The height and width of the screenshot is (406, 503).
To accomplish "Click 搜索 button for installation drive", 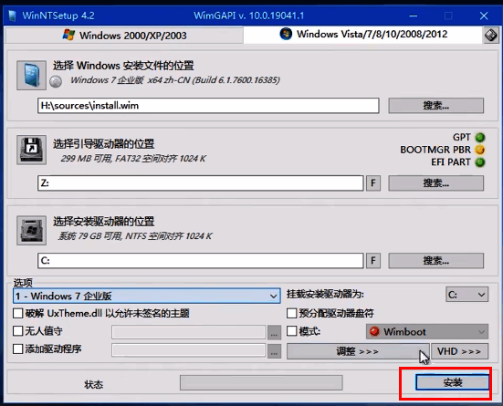I will pyautogui.click(x=436, y=260).
